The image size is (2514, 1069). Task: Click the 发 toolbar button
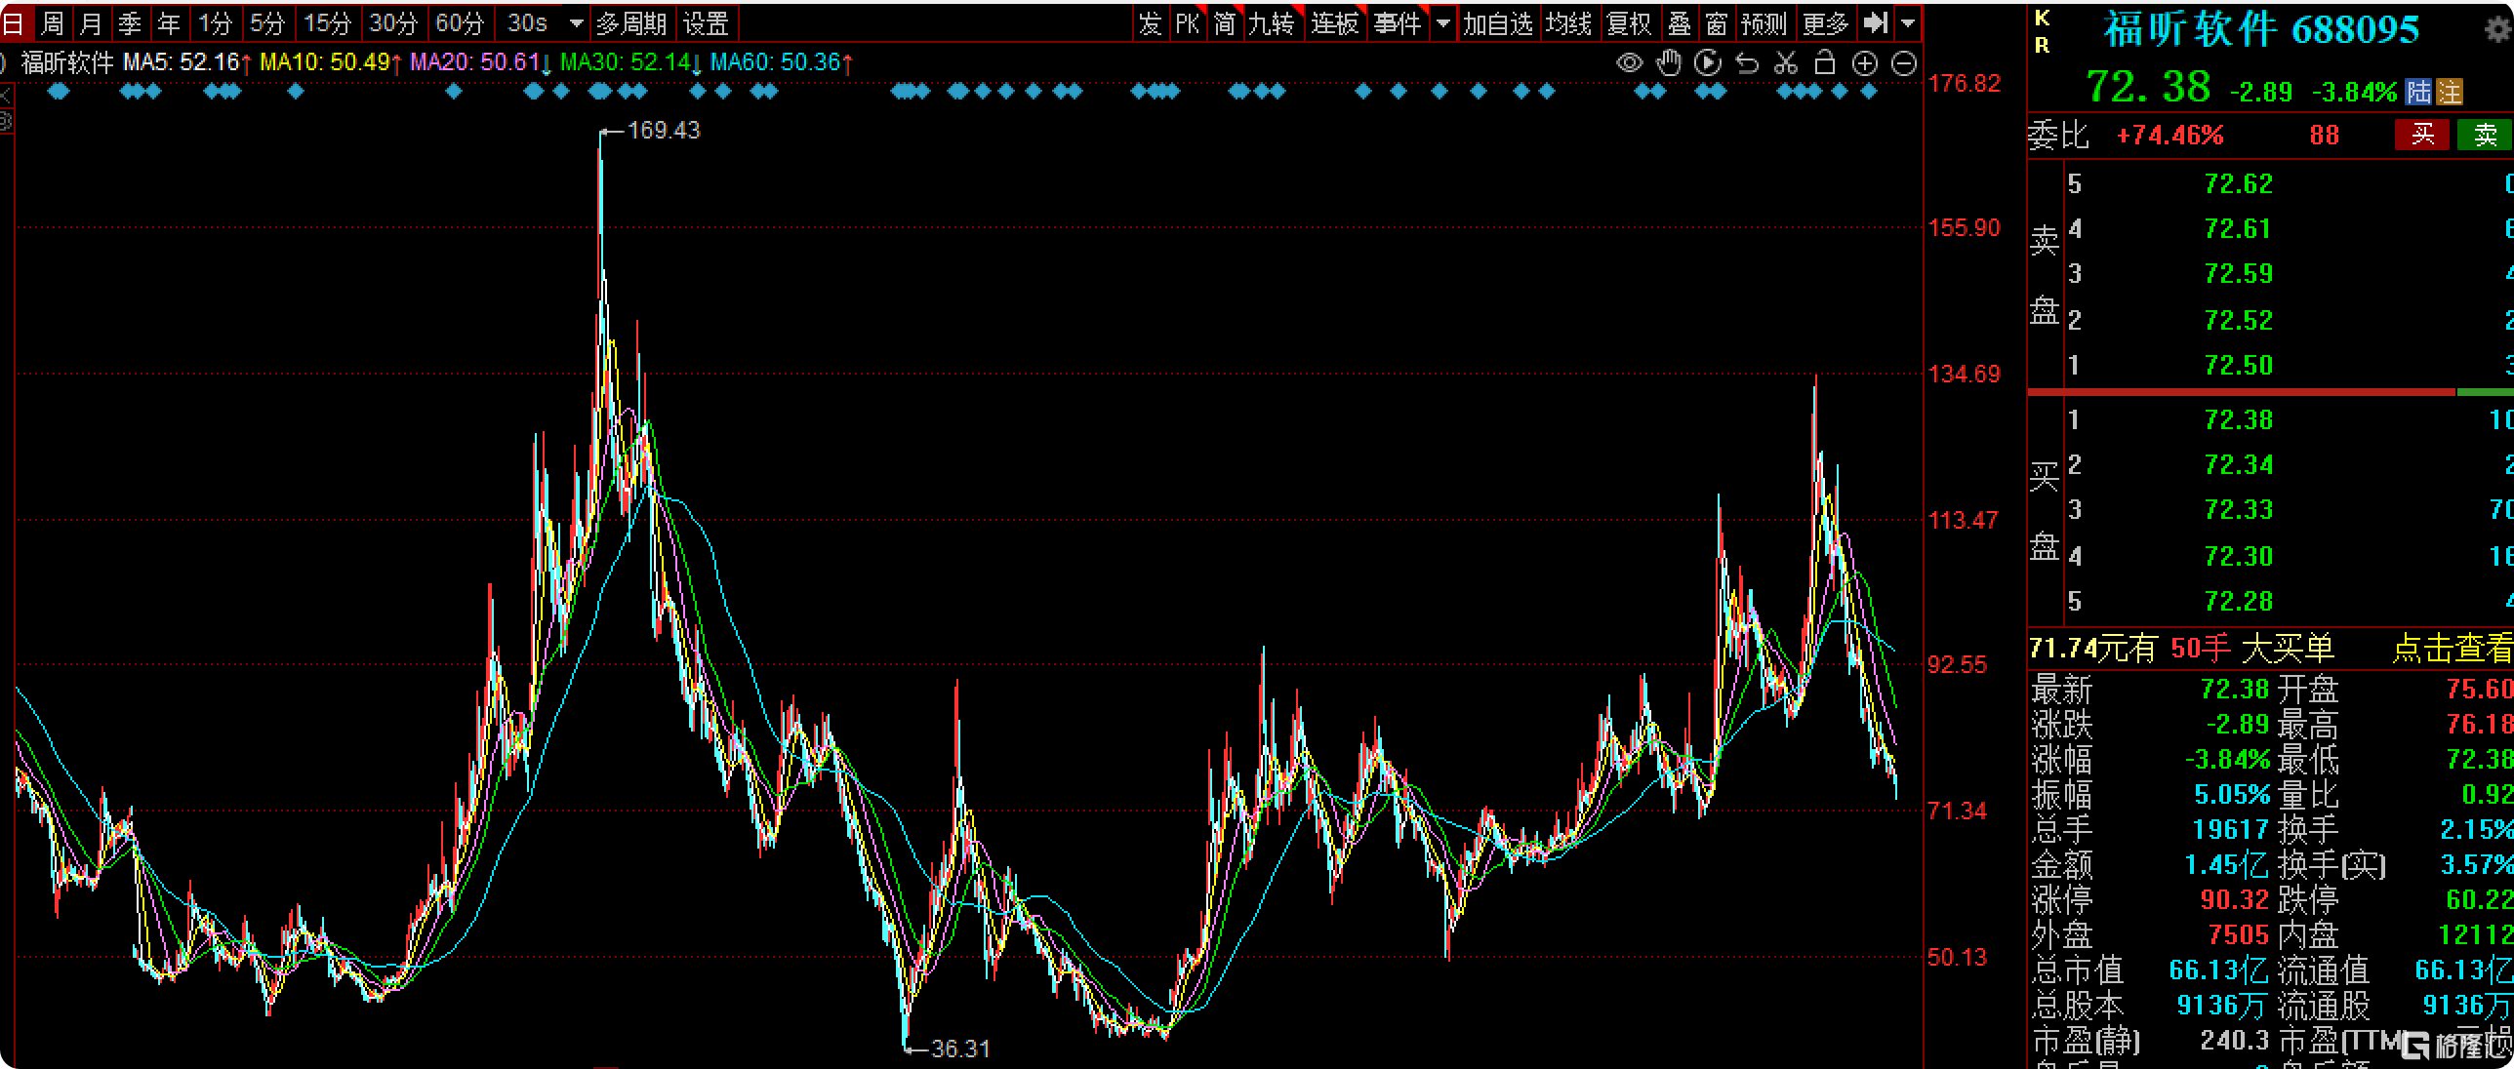click(x=1151, y=22)
